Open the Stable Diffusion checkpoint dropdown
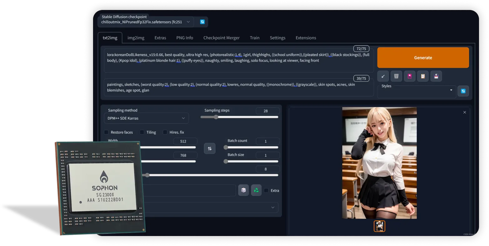The height and width of the screenshot is (246, 489). [x=146, y=22]
